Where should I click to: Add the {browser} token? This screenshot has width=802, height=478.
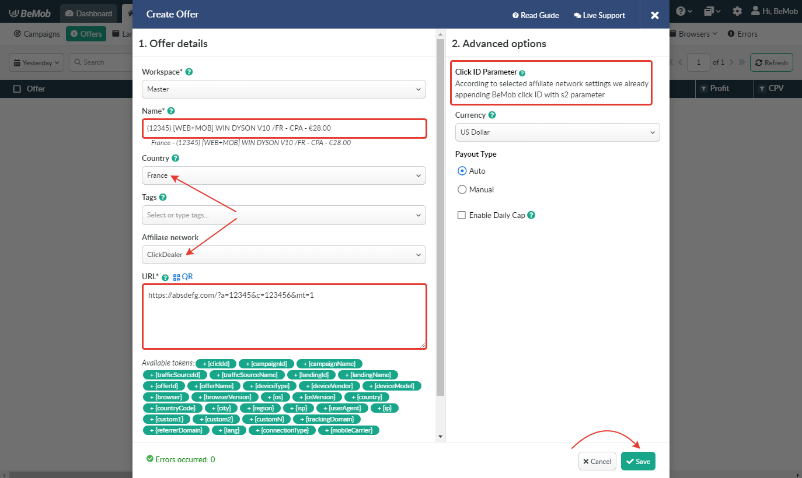pos(165,397)
